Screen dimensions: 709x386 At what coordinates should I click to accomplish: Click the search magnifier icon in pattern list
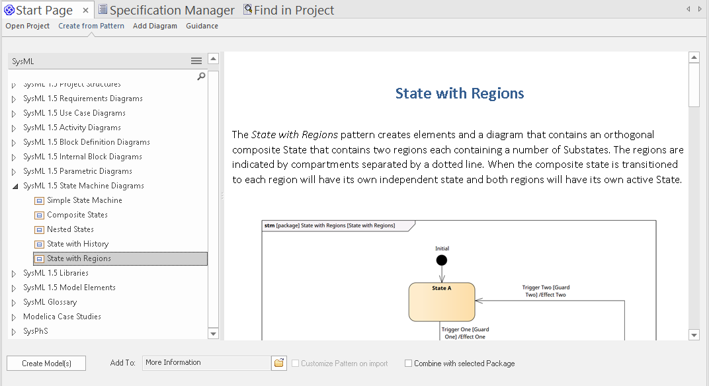coord(201,76)
